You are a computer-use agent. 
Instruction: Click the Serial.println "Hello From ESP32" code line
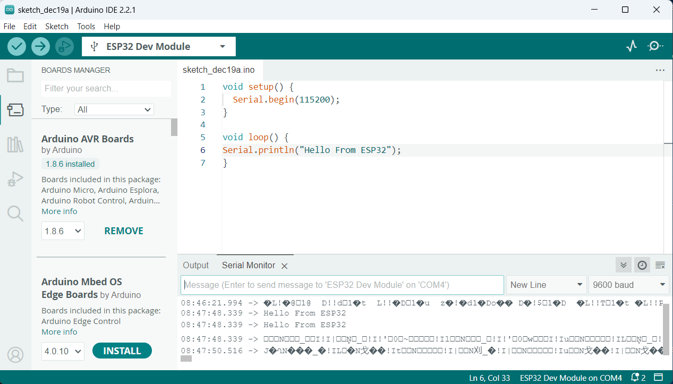(312, 150)
